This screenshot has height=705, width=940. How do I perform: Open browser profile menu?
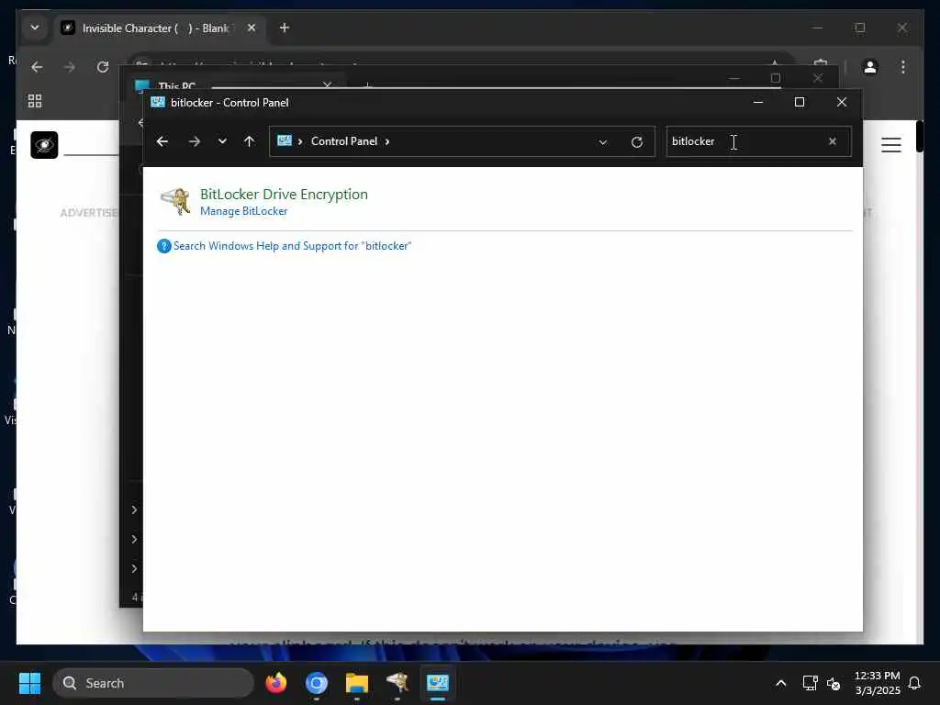[870, 67]
